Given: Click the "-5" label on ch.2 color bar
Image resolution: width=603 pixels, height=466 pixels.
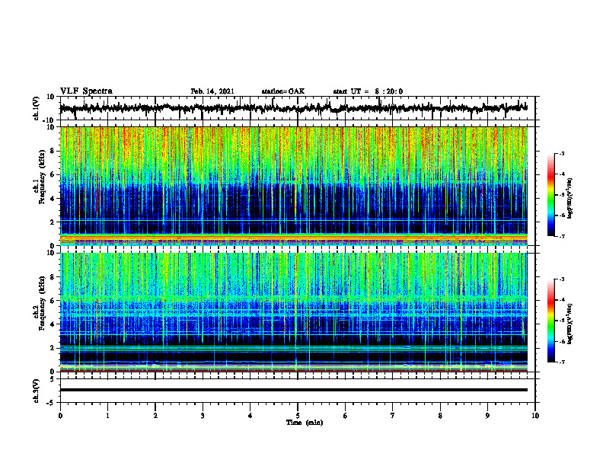Looking at the screenshot, I should click(x=561, y=321).
